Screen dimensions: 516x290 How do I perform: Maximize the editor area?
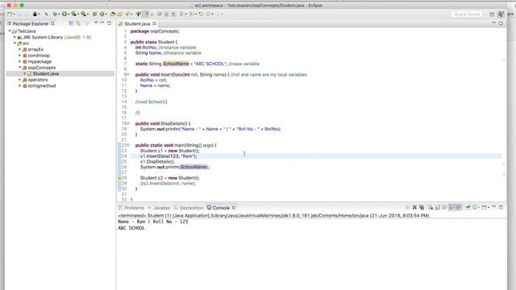point(501,23)
